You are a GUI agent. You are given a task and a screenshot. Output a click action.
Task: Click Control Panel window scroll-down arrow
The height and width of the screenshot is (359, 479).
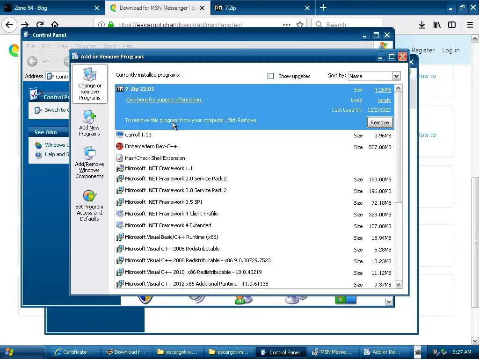pyautogui.click(x=389, y=302)
